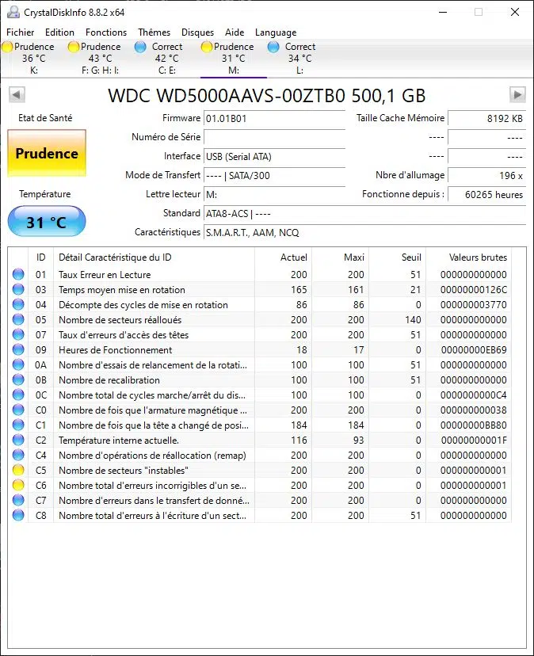
Task: Click the Valeurs brutes column header
Action: point(469,257)
